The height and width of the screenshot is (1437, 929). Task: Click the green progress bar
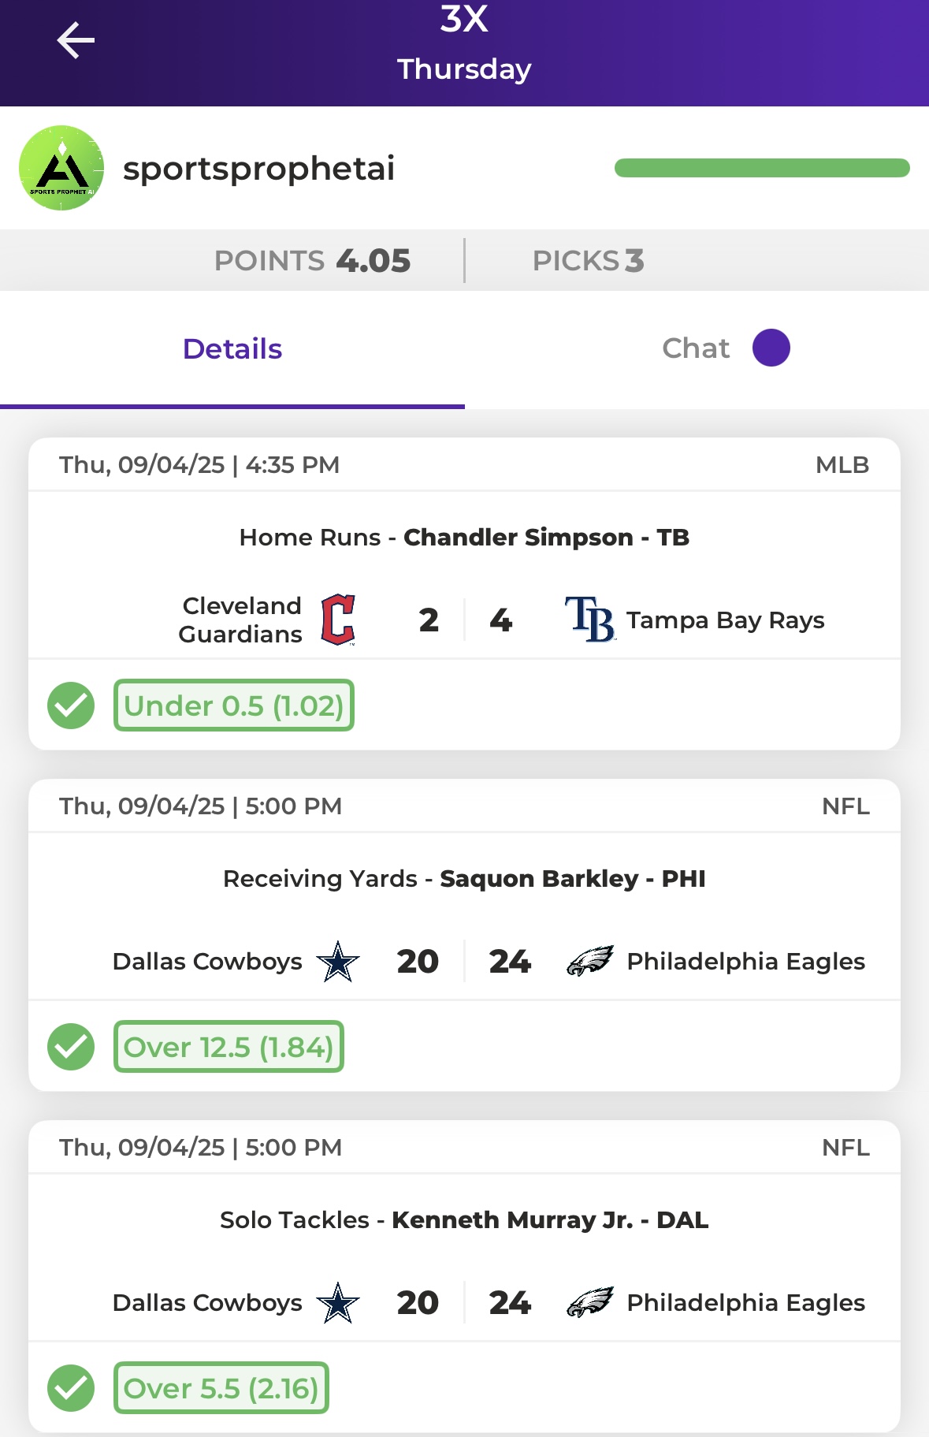click(762, 168)
